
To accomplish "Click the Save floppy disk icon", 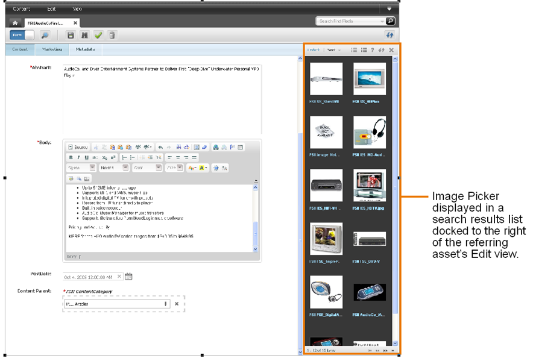I will click(x=71, y=35).
